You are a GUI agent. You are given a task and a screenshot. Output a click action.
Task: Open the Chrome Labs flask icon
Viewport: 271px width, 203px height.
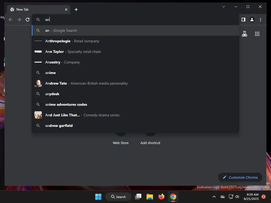(x=245, y=34)
